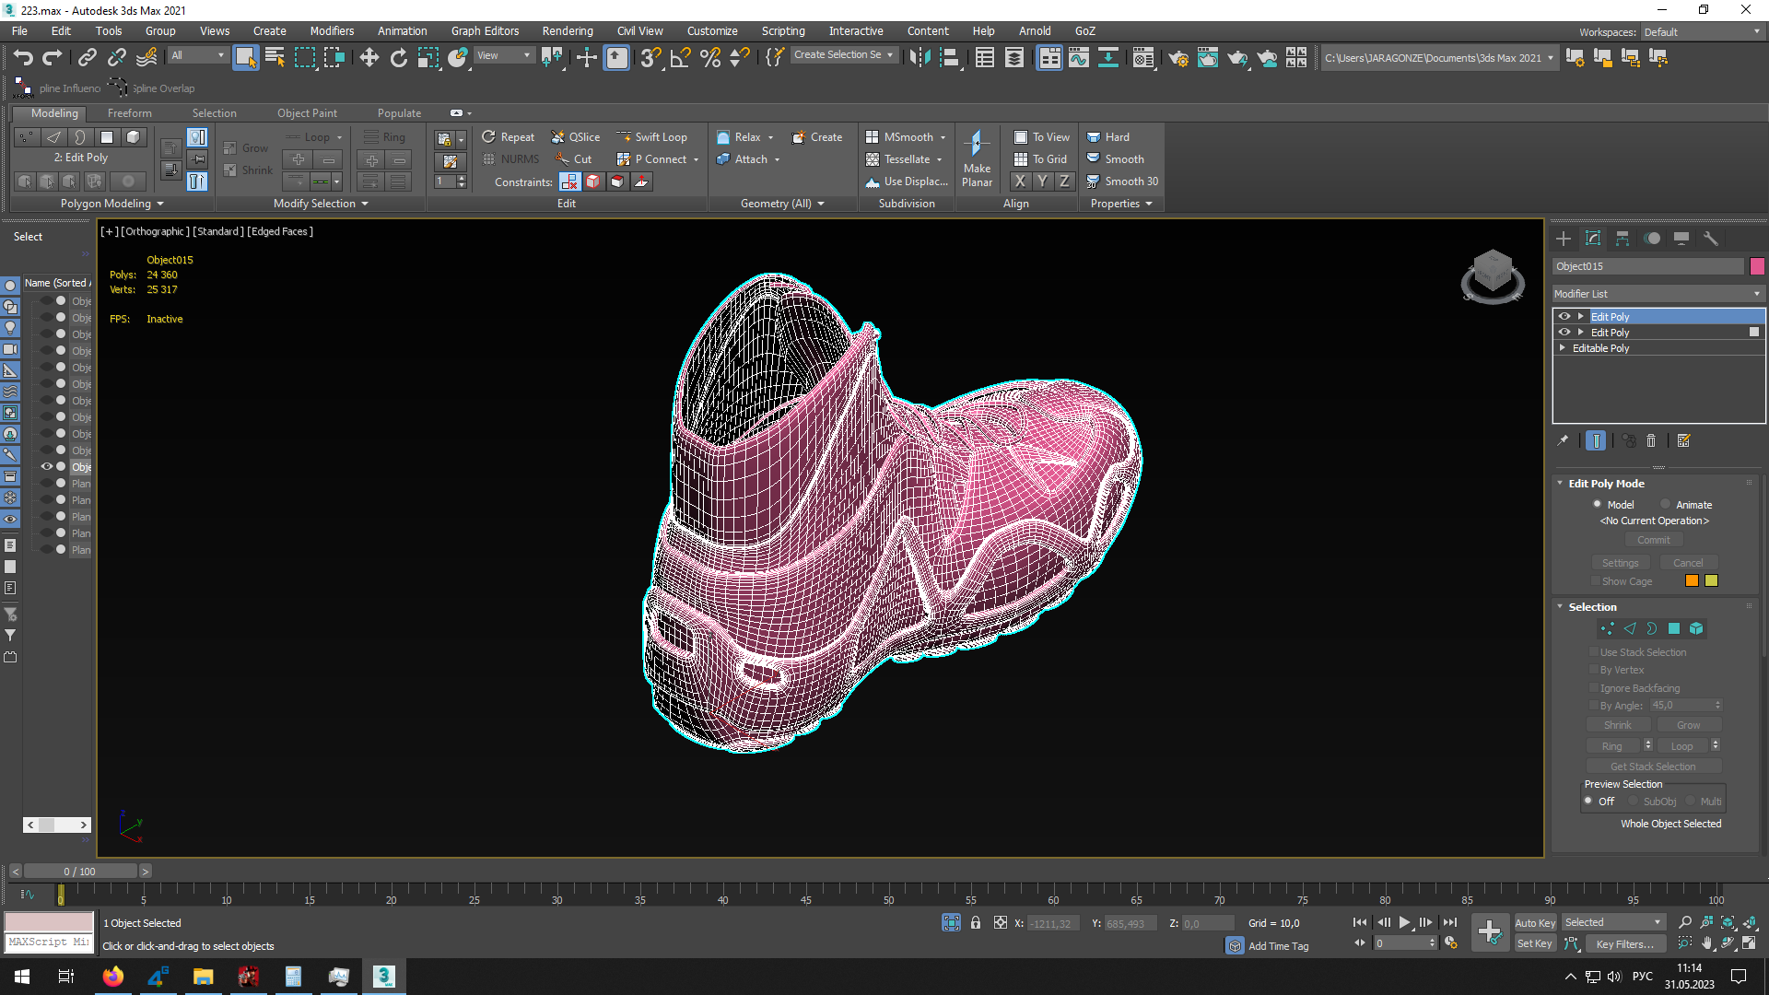This screenshot has height=995, width=1769.
Task: Open the Hierarchy command panel tab
Action: coord(1623,239)
